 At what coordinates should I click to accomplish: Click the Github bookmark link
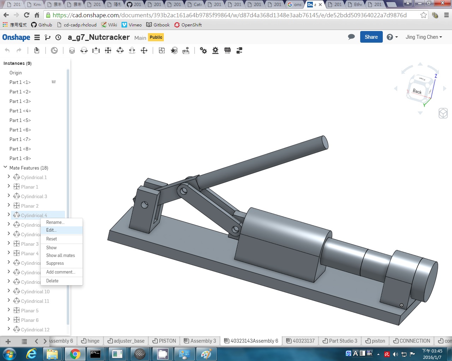(42, 25)
